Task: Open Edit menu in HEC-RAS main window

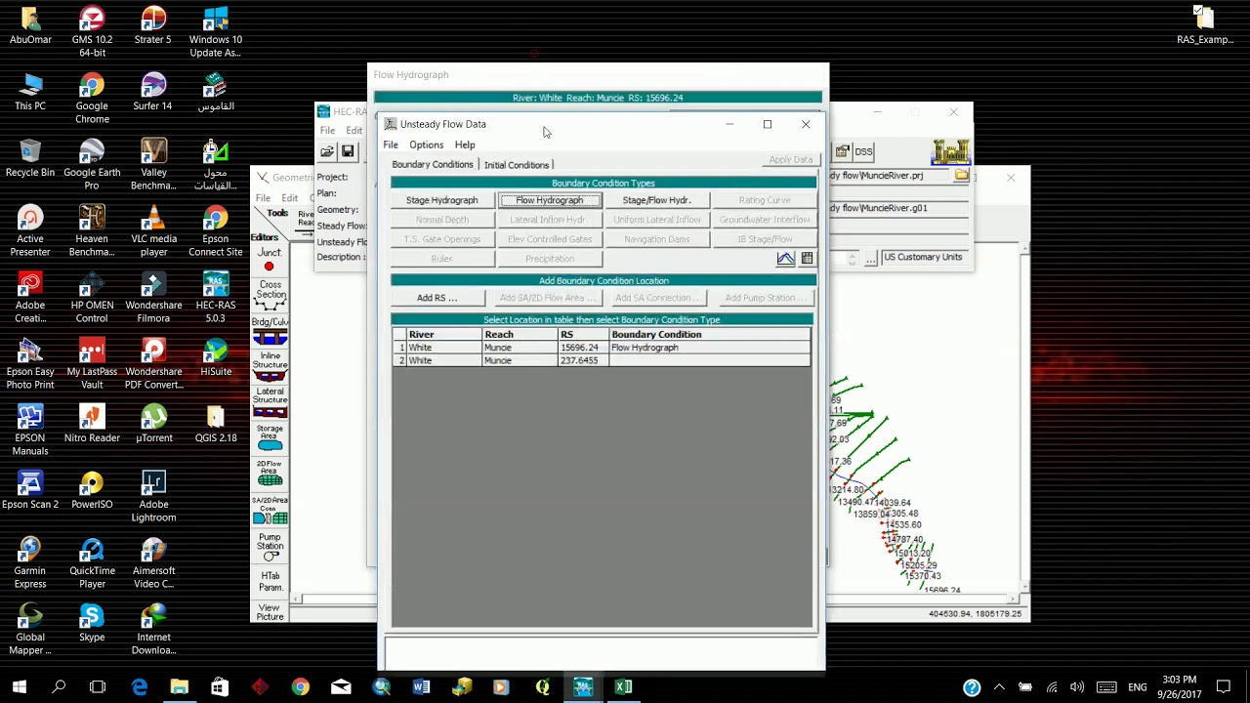Action: click(354, 131)
